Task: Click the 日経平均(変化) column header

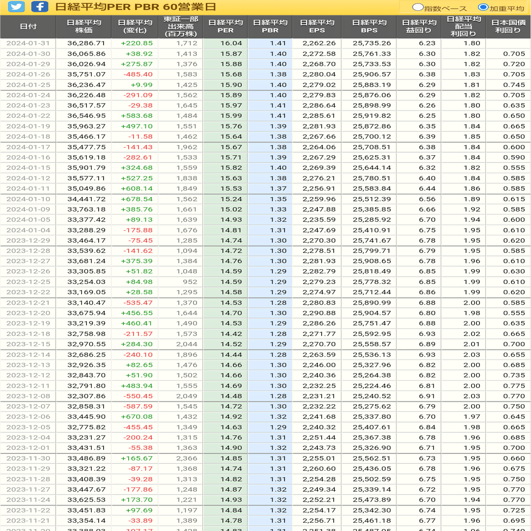Action: [x=135, y=27]
